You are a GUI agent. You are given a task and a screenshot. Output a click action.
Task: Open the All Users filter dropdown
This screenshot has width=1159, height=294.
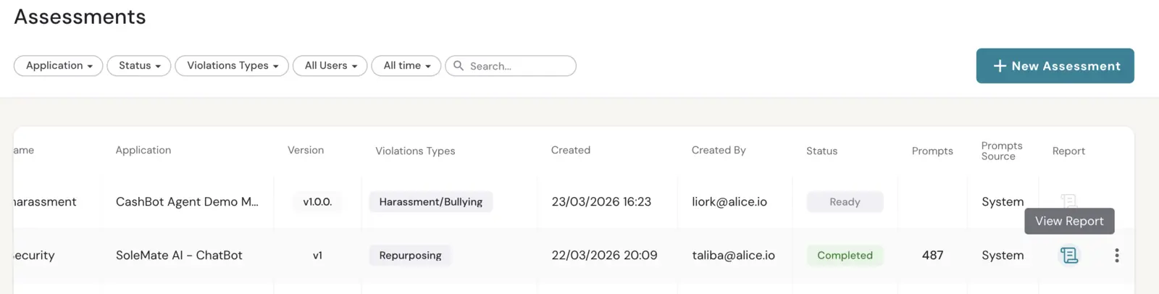point(330,66)
